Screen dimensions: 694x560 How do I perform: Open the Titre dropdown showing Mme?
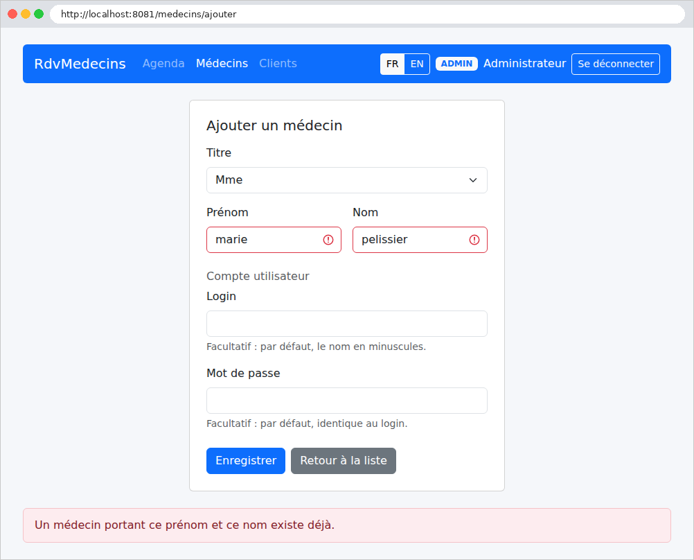coord(346,180)
